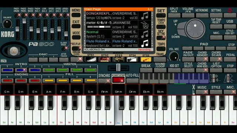Screen dimensions: 237x133
Task: Select the STS1 piano preset thumbnail
Action: 90,59
